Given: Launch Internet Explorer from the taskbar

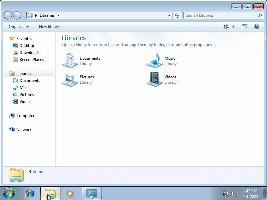Looking at the screenshot, I should point(30,194).
